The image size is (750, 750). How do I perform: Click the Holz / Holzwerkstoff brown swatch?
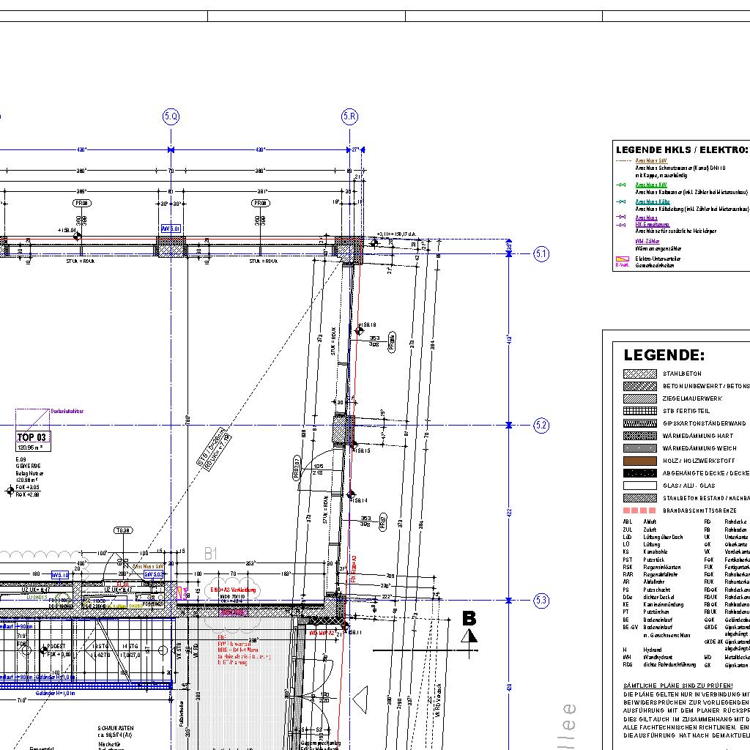(639, 461)
